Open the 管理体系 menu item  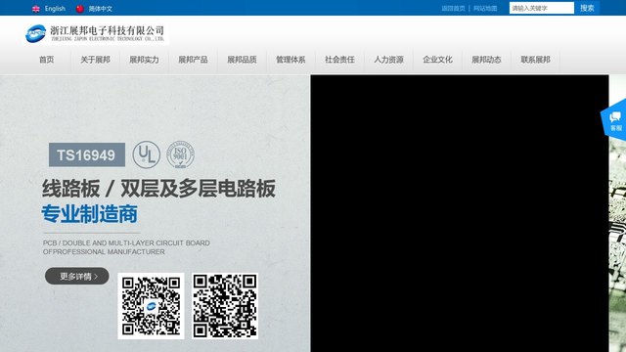click(291, 60)
